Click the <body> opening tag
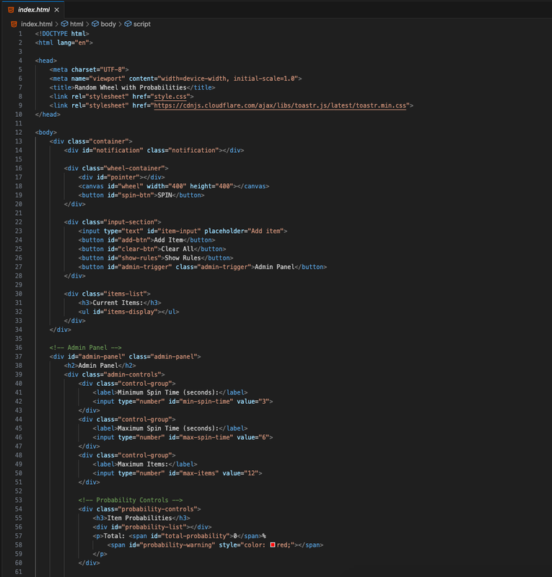The height and width of the screenshot is (577, 552). pos(46,133)
